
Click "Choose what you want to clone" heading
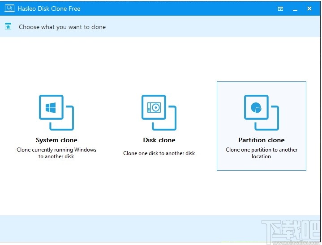pos(62,27)
